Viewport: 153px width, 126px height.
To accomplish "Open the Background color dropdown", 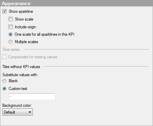I will [x=18, y=112].
